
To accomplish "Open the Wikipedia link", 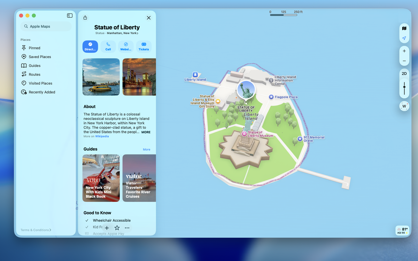I will 102,136.
